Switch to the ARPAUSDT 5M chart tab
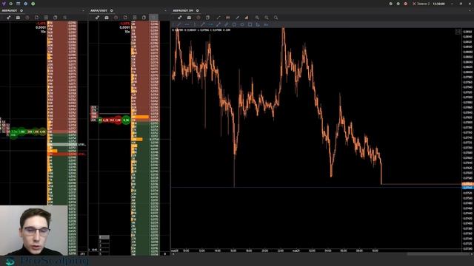Image resolution: width=474 pixels, height=266 pixels. click(183, 10)
